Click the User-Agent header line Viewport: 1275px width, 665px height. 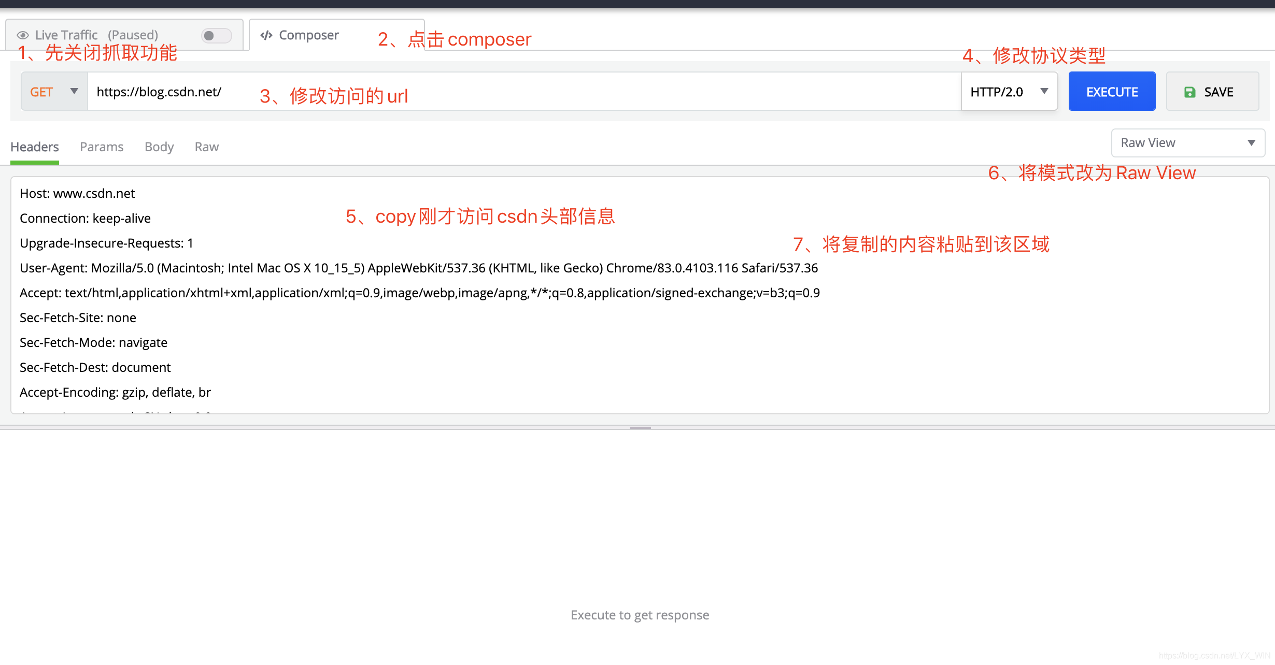click(x=419, y=268)
